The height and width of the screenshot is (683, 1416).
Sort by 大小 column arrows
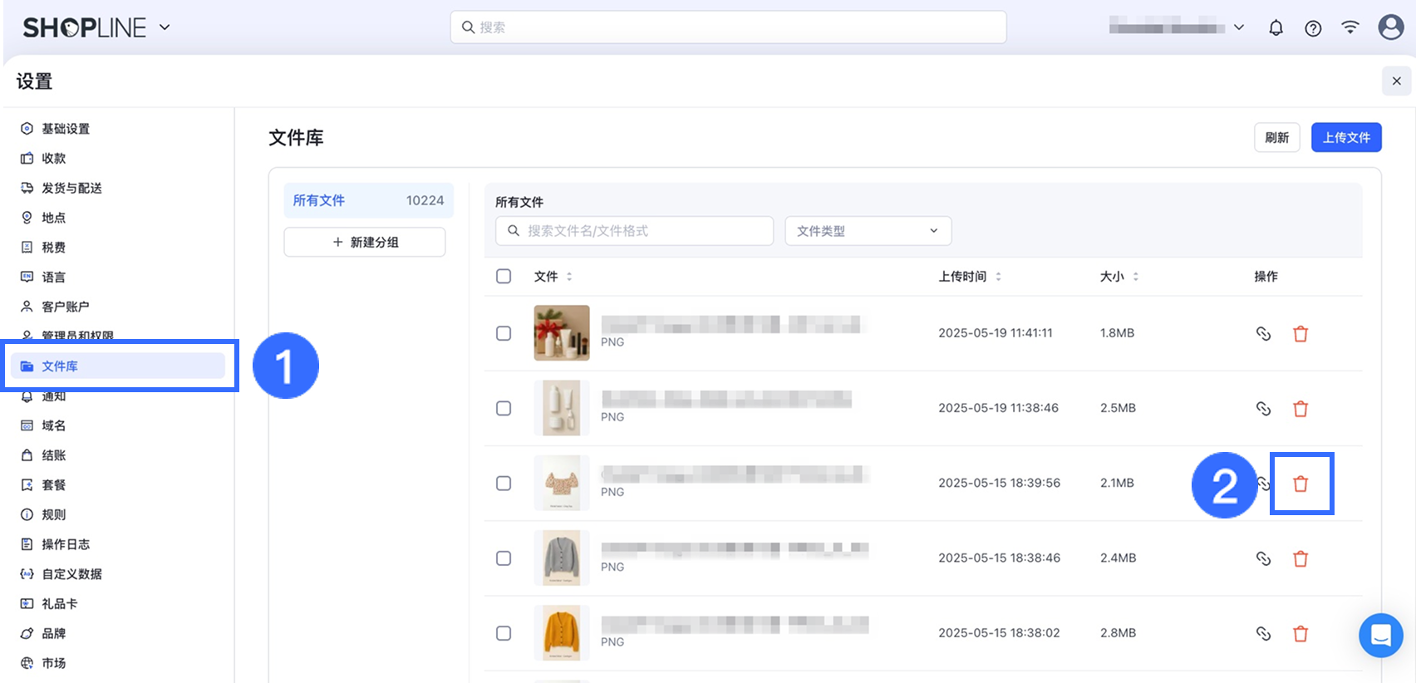1136,277
